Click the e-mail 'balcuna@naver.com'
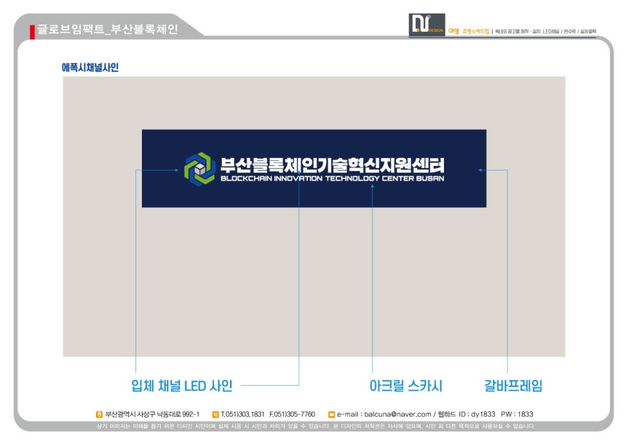The height and width of the screenshot is (444, 626). click(398, 414)
